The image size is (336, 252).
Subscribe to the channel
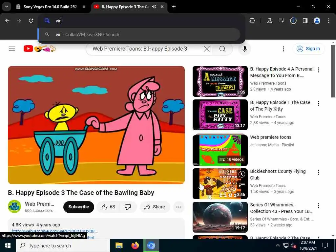pos(79,207)
